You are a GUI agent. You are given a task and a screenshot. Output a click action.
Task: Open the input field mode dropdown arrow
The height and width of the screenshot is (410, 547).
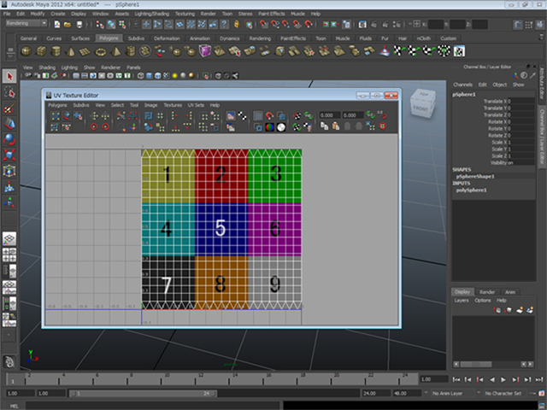click(410, 24)
